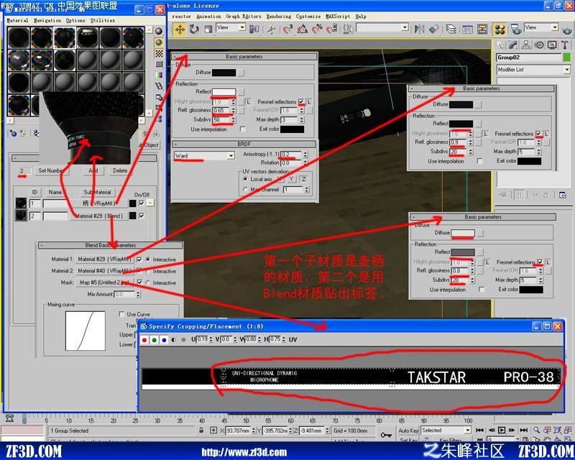Toggle the 3D Snaps magnet icon

coord(288,29)
